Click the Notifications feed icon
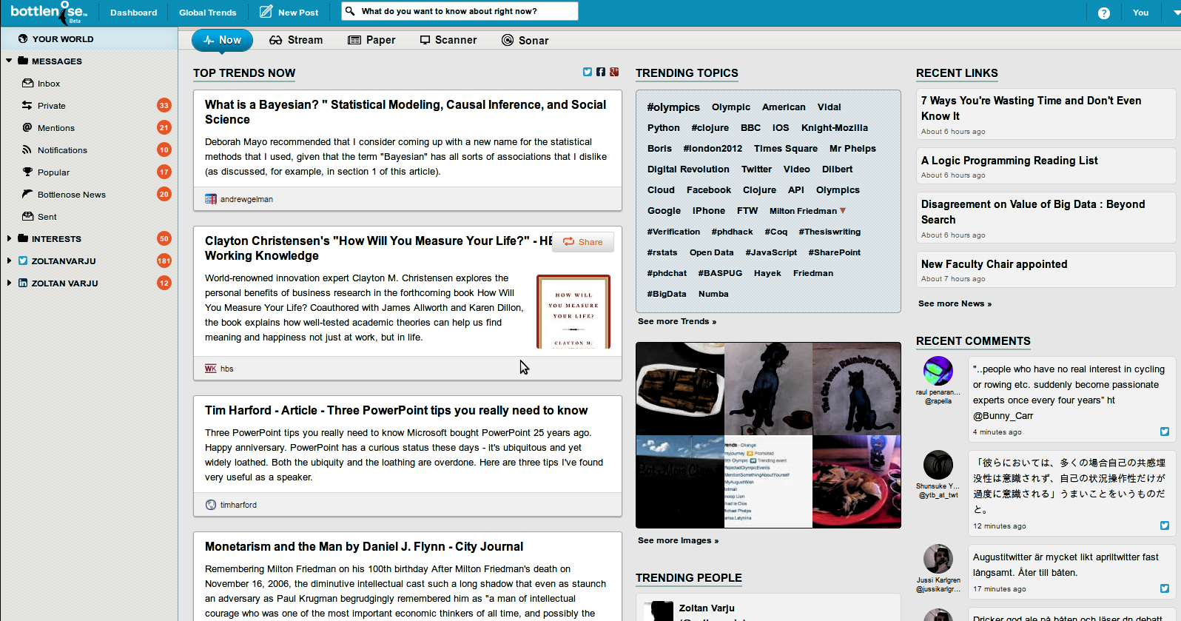This screenshot has height=621, width=1181. (x=27, y=150)
